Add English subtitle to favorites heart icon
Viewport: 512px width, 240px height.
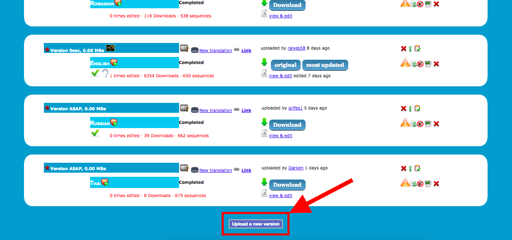coord(114,62)
